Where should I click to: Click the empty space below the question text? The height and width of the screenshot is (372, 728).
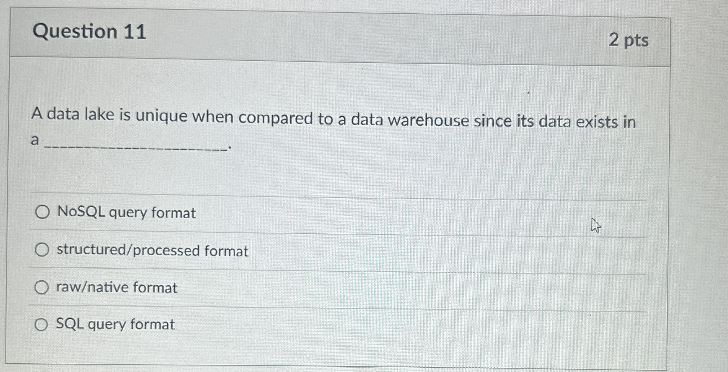pyautogui.click(x=341, y=170)
